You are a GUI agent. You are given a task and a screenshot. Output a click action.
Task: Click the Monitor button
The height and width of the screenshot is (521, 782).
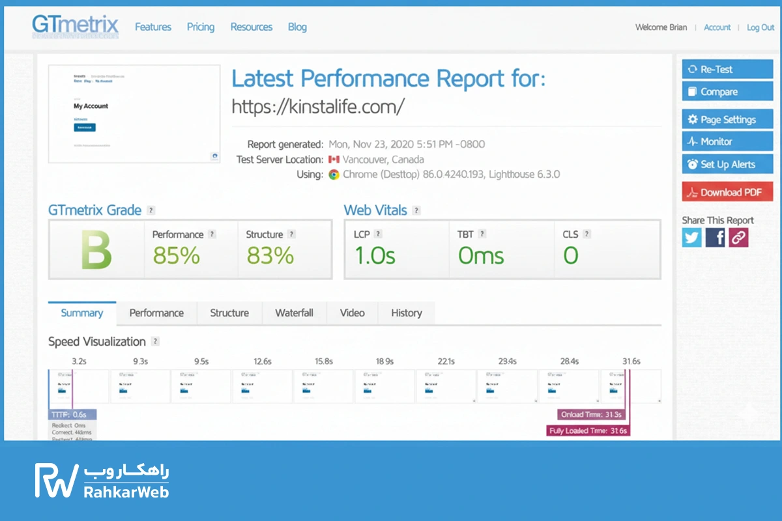click(x=727, y=141)
